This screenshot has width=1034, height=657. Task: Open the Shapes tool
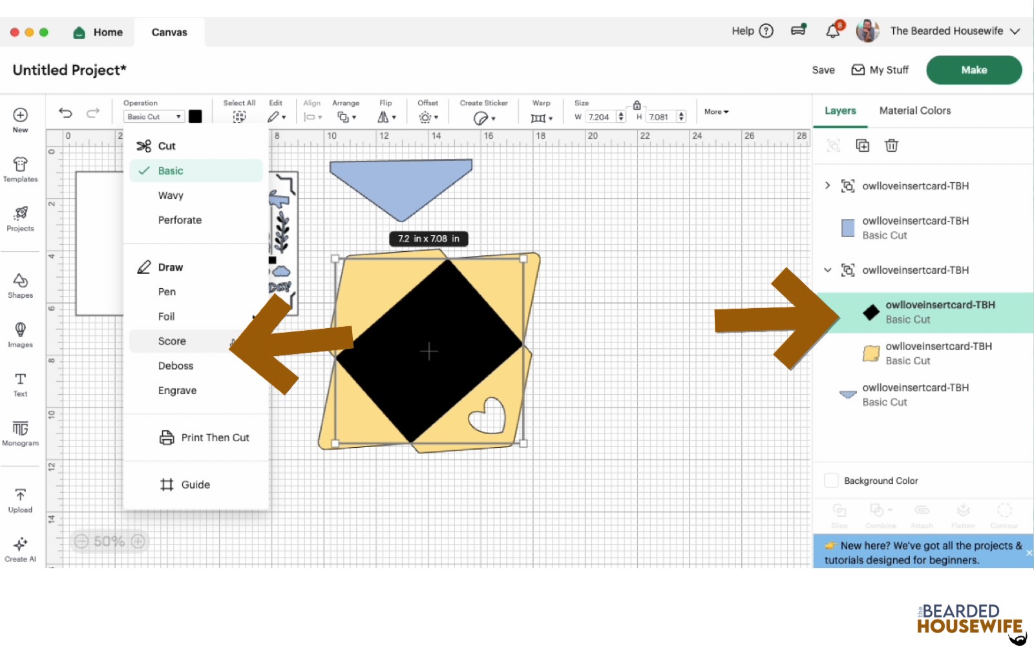(x=20, y=285)
